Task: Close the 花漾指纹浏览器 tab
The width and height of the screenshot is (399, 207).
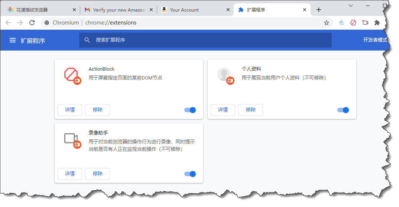Action: pos(74,10)
